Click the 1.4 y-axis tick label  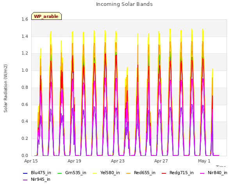tap(25, 36)
